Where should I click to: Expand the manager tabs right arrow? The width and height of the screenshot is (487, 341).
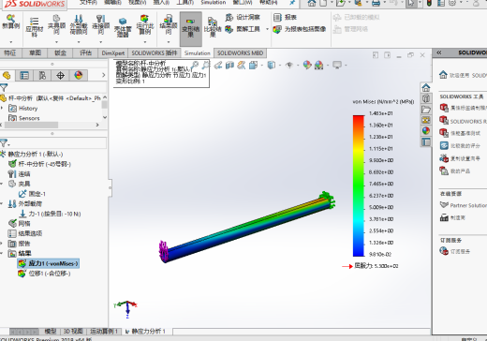click(104, 75)
